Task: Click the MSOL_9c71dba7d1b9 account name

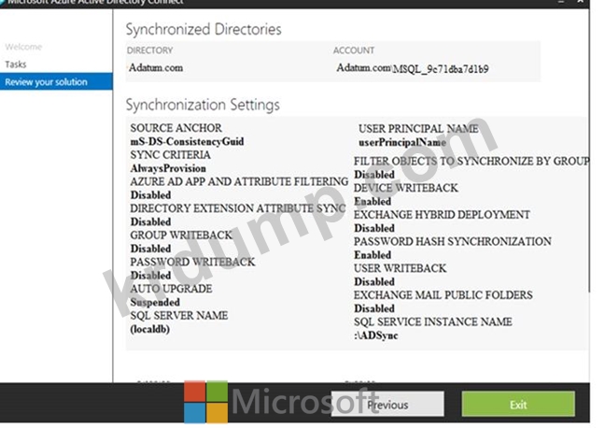Action: click(441, 69)
